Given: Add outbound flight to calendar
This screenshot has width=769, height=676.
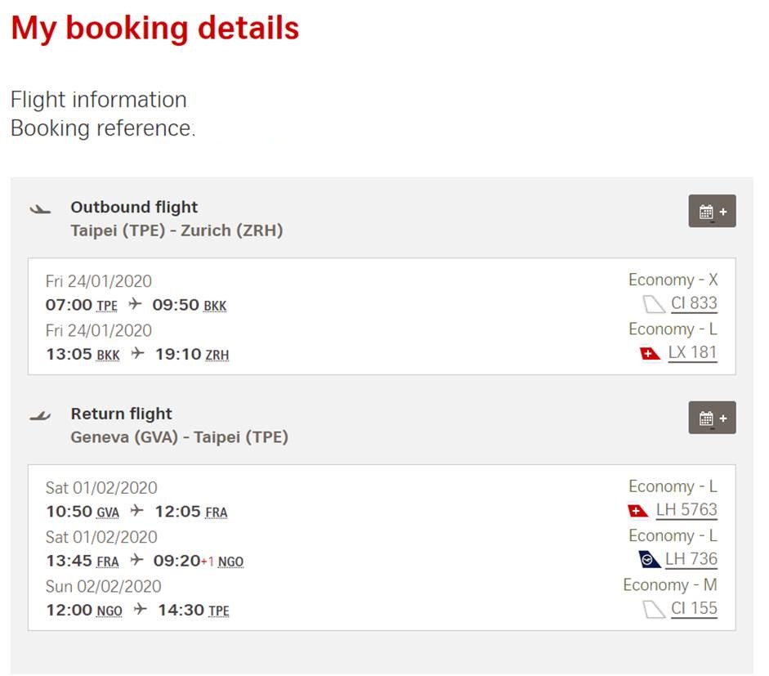Looking at the screenshot, I should [x=712, y=212].
